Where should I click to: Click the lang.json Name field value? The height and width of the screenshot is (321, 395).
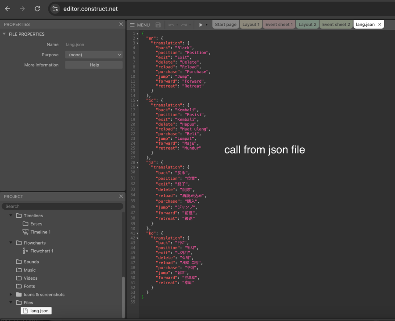pyautogui.click(x=75, y=45)
